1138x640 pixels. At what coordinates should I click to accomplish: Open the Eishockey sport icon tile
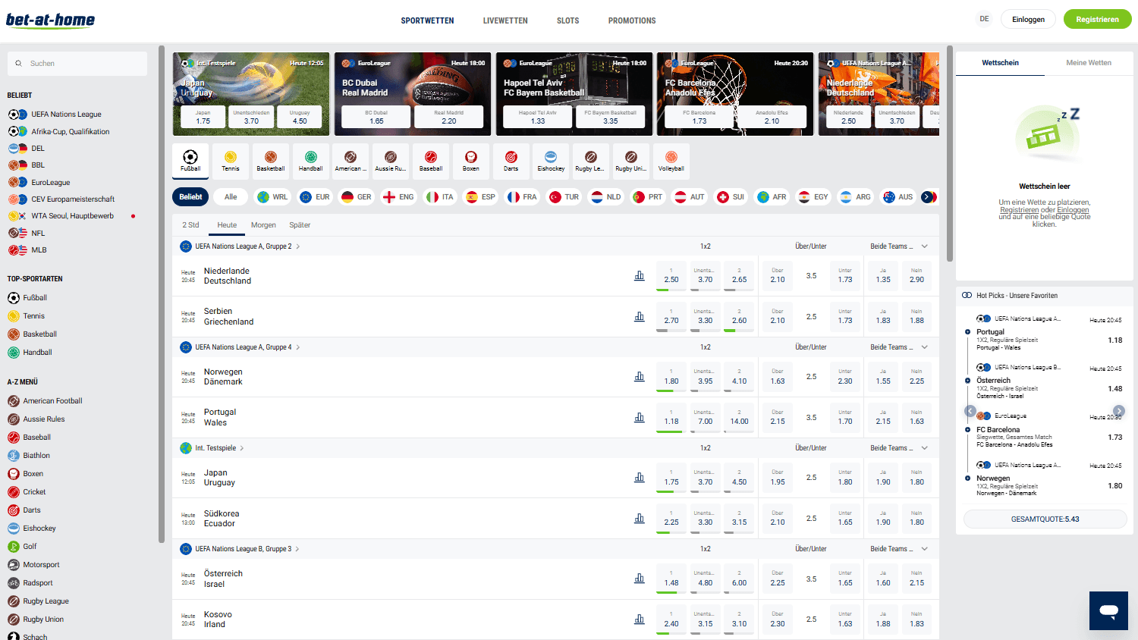pos(552,162)
